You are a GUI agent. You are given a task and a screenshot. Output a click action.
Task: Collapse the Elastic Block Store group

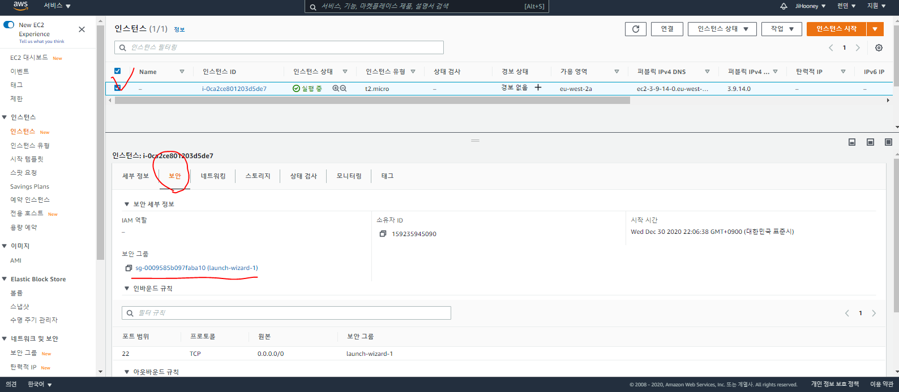(5, 280)
